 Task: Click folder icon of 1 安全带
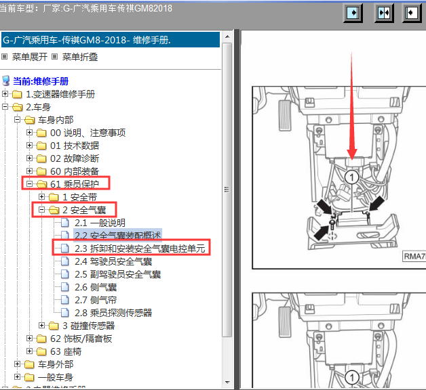[x=54, y=197]
